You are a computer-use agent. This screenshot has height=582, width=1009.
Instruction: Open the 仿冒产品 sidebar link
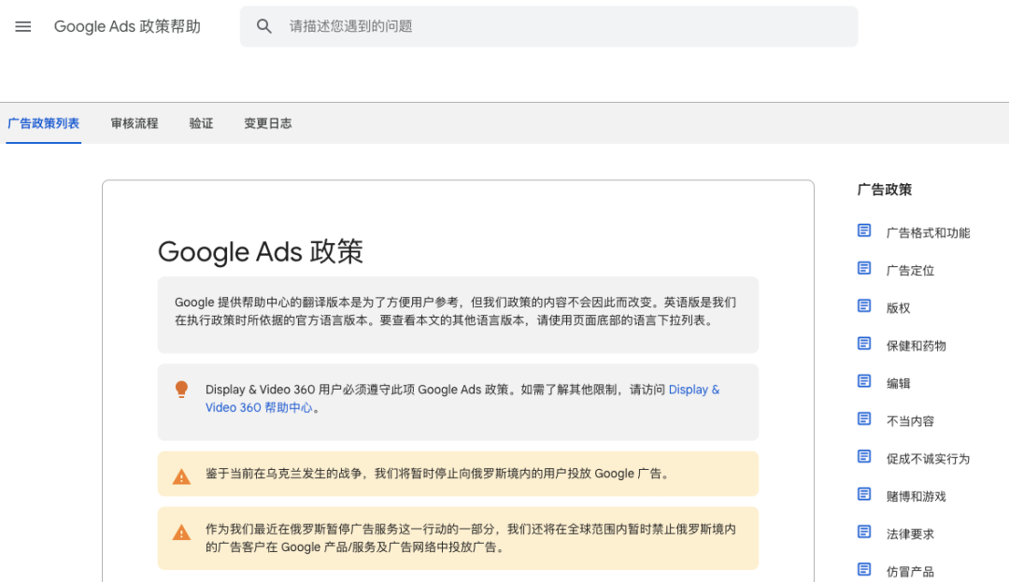click(910, 572)
